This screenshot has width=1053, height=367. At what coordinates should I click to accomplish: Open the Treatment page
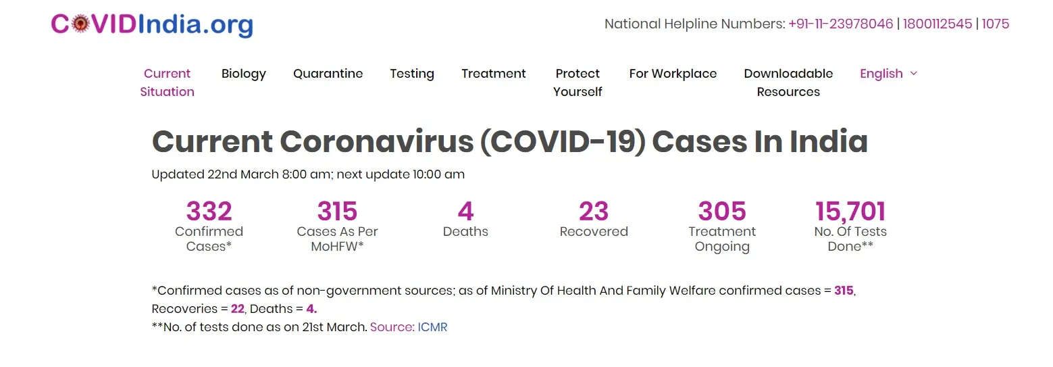tap(494, 74)
